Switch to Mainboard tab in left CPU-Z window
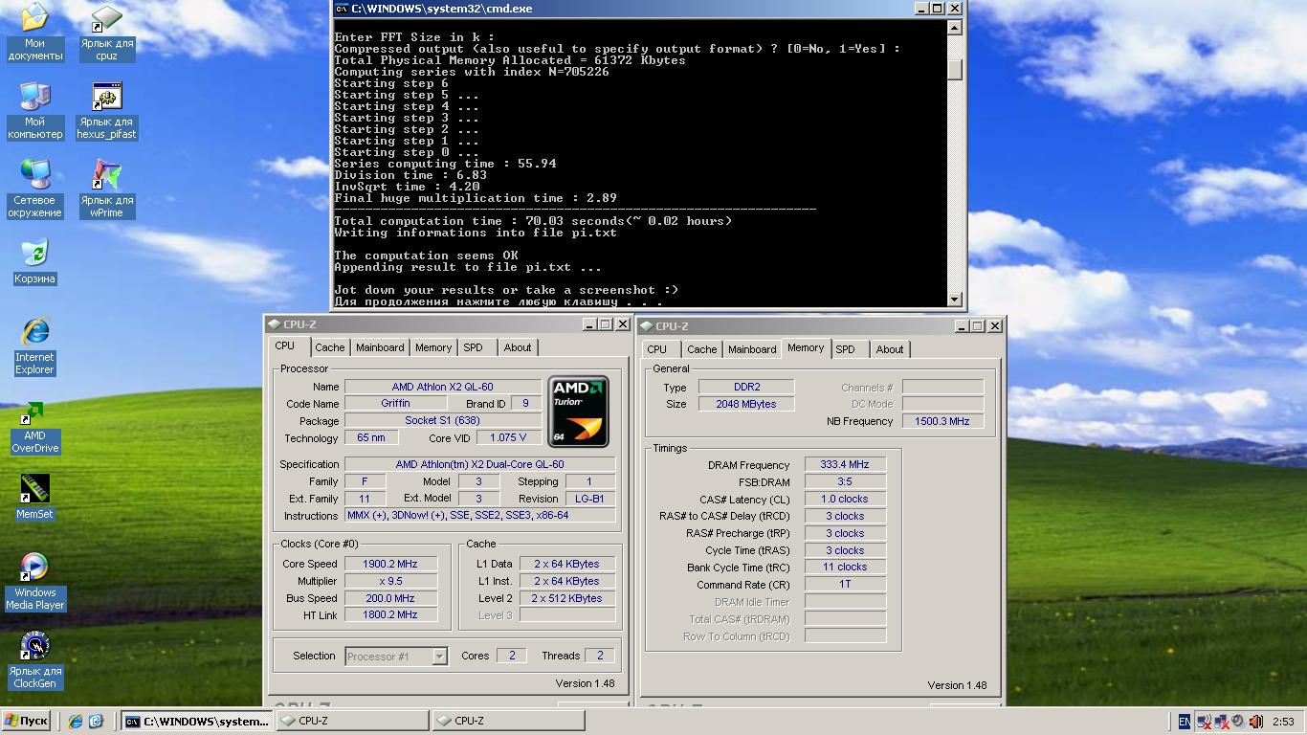The width and height of the screenshot is (1307, 735). [x=380, y=347]
